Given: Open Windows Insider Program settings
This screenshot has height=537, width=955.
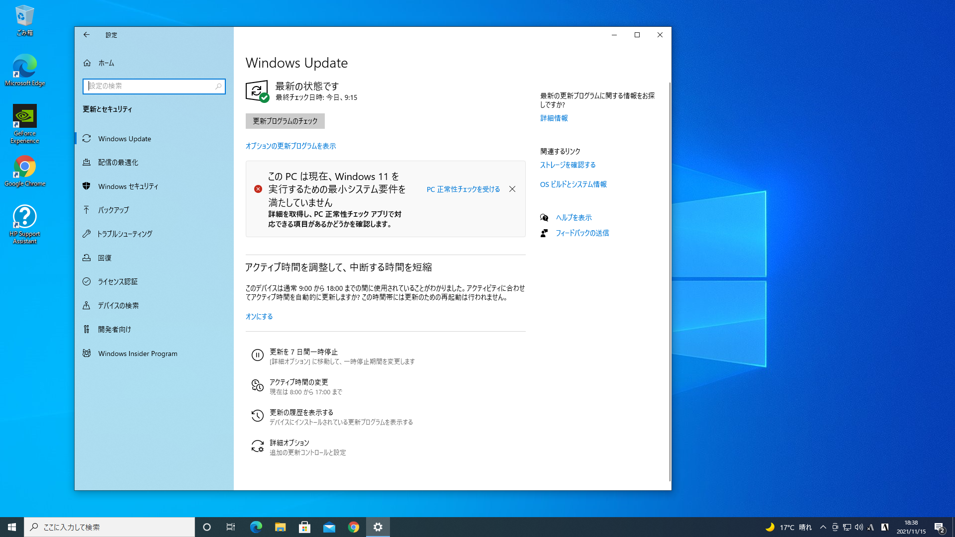Looking at the screenshot, I should click(x=137, y=353).
